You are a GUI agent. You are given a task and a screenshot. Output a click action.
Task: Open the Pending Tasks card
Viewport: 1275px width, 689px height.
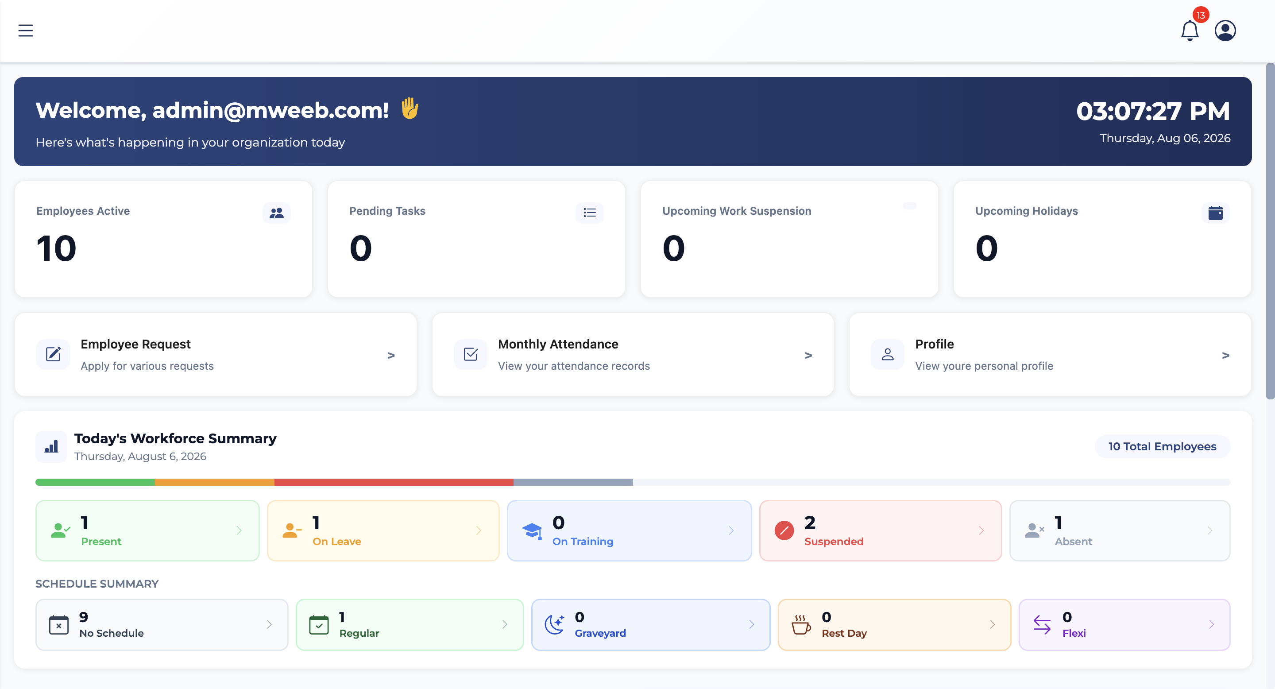(476, 239)
